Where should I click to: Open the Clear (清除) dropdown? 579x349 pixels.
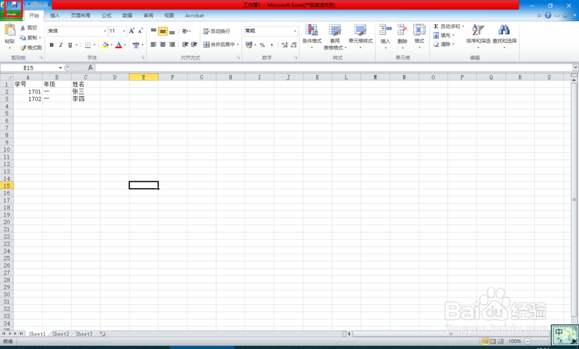(444, 44)
